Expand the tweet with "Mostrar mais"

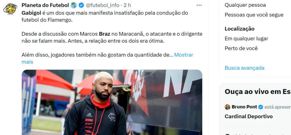click(107, 58)
